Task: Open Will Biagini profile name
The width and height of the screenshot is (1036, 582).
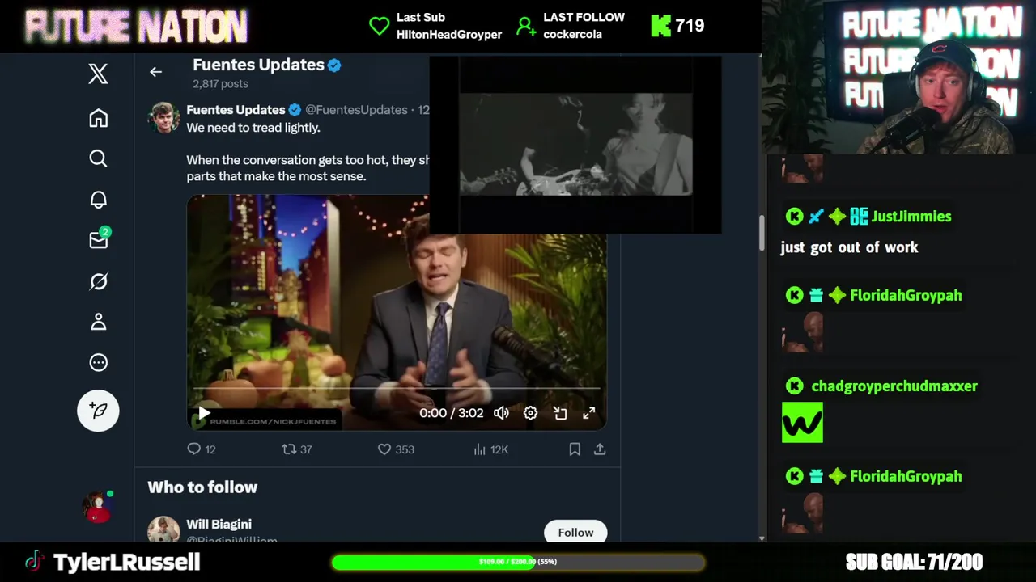Action: 219,525
